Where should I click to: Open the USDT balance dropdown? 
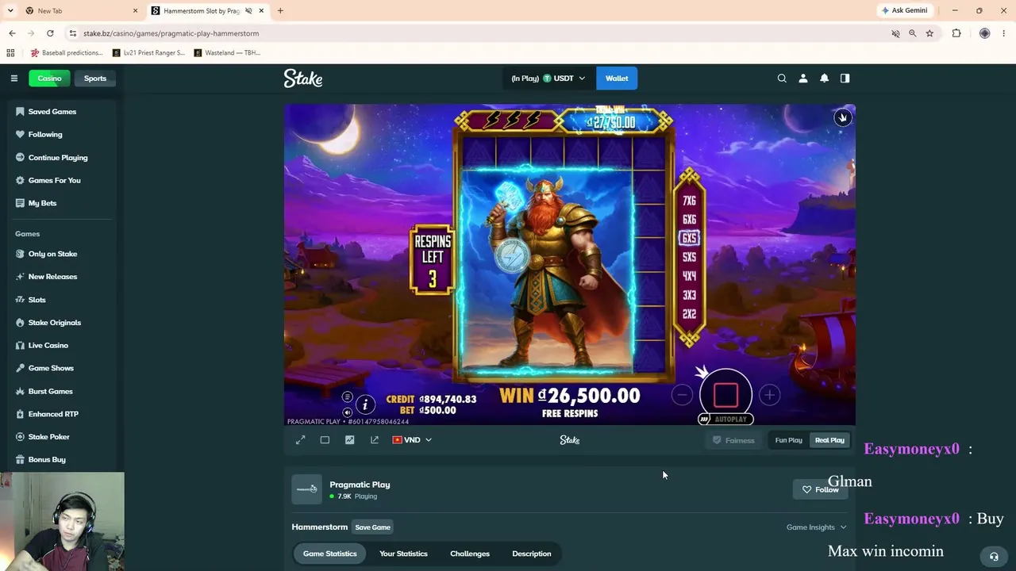click(x=548, y=79)
